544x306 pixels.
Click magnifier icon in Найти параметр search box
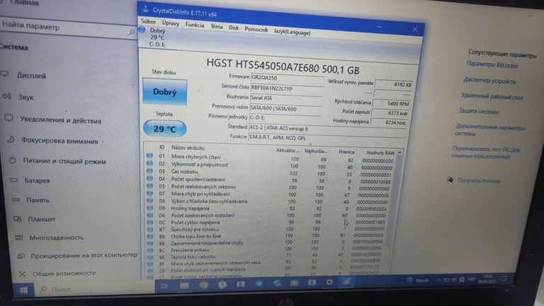pyautogui.click(x=132, y=33)
